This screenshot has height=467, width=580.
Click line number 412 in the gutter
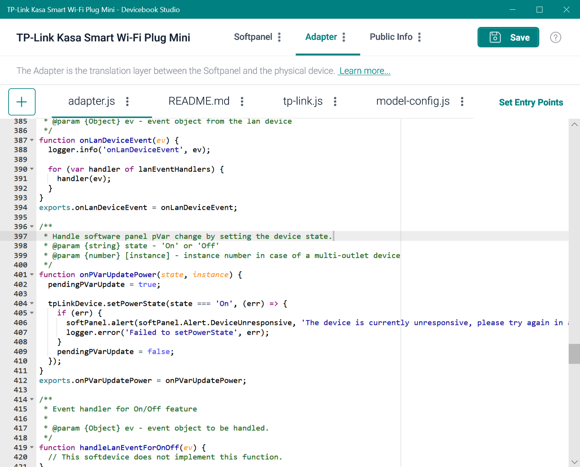pos(21,380)
